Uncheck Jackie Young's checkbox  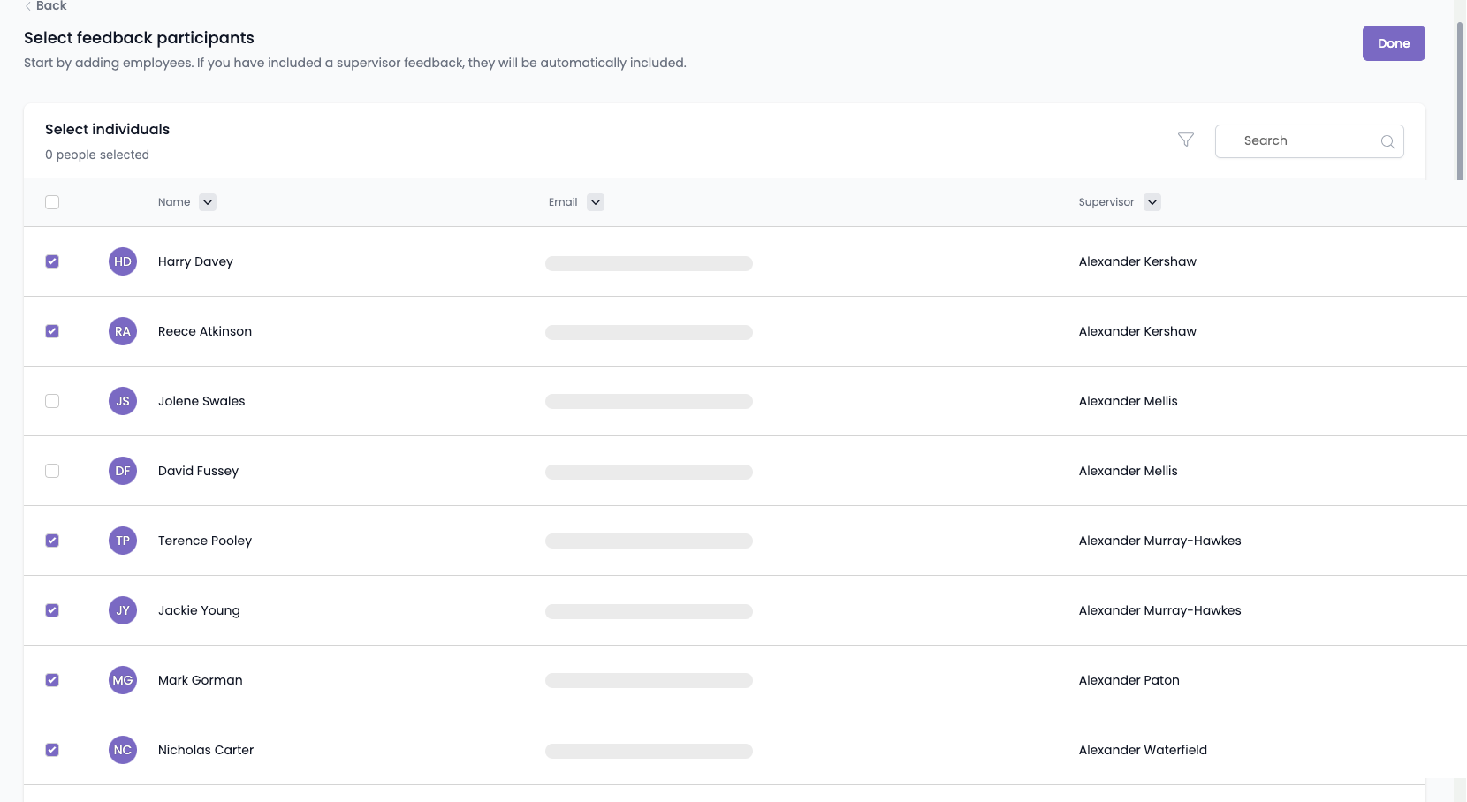coord(52,610)
